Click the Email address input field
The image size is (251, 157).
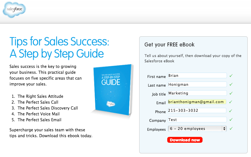[197, 102]
